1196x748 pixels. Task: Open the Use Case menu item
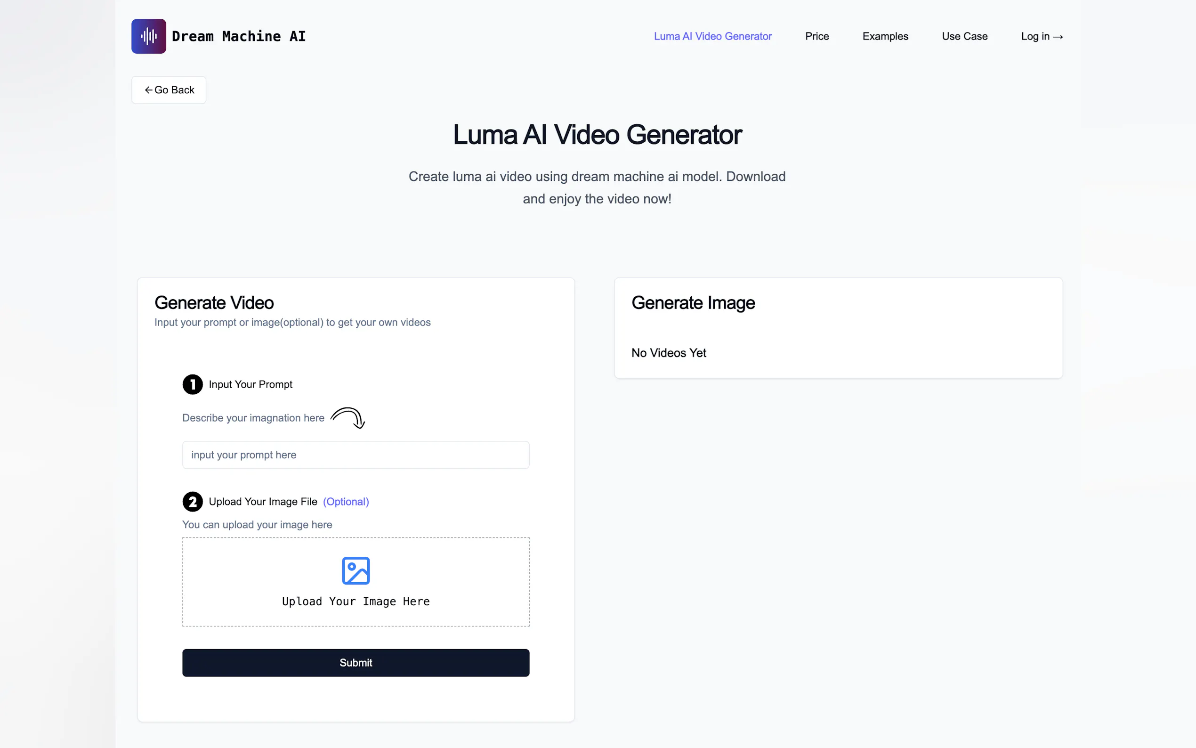coord(964,36)
